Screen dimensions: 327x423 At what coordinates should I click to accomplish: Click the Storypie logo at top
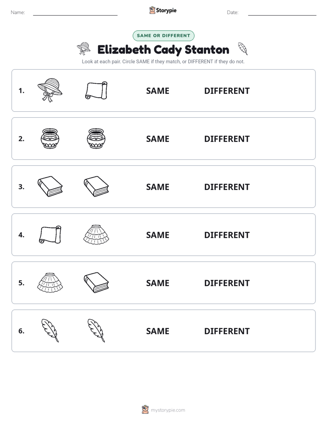163,10
